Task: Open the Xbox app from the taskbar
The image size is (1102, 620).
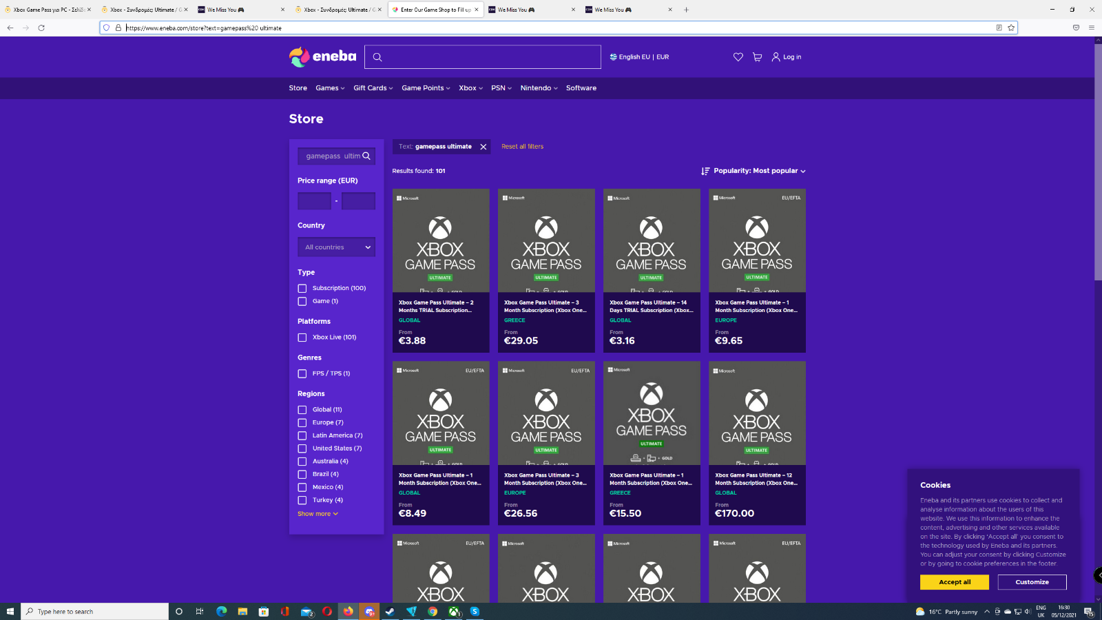Action: click(x=454, y=611)
